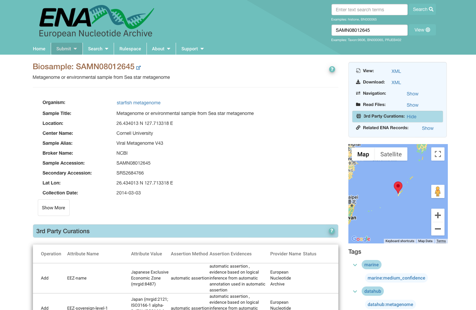Show the Navigation section
Screen dimensions: 476x310
(412, 94)
